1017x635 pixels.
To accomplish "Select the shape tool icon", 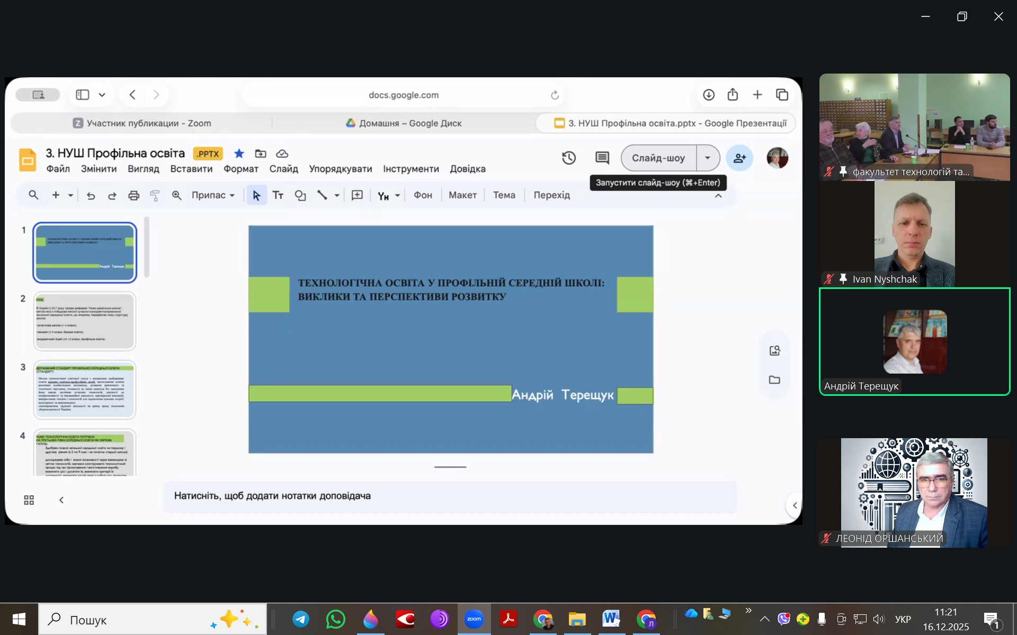I will [x=300, y=195].
